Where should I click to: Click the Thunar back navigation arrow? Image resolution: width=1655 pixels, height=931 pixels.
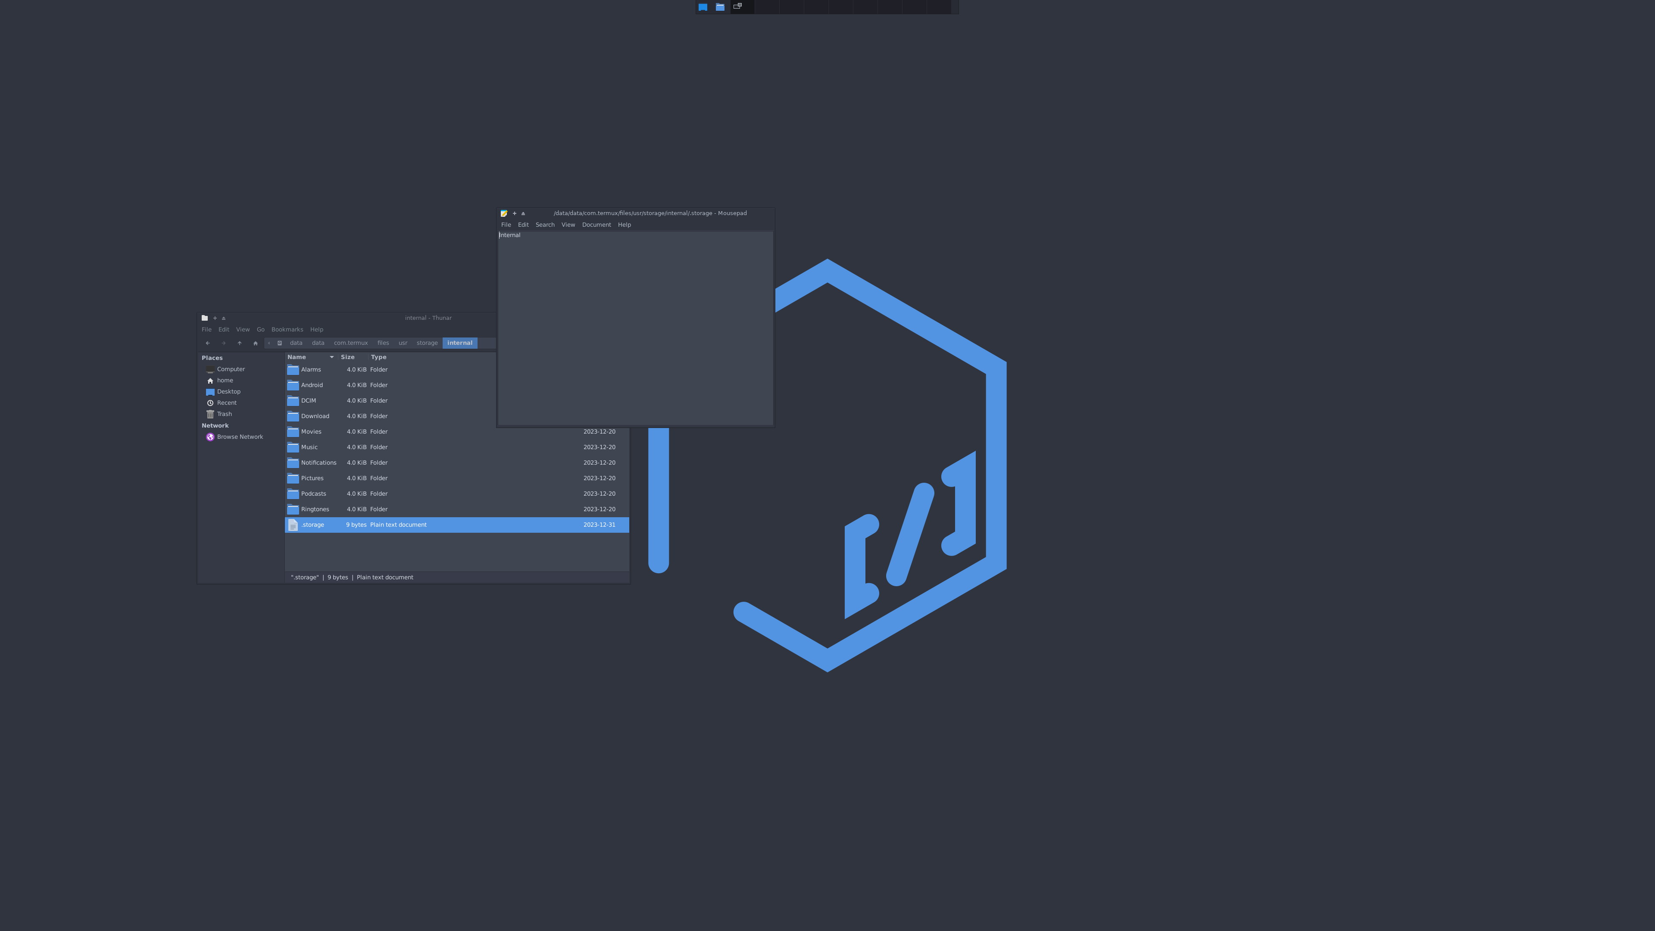pyautogui.click(x=207, y=343)
